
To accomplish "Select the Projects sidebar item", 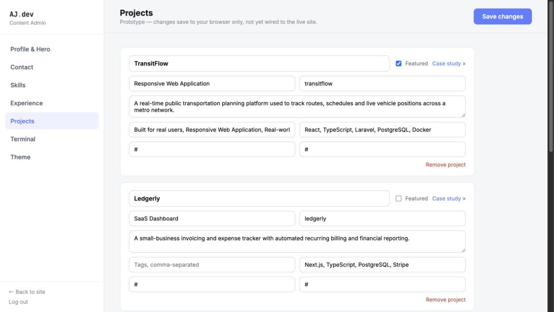I will 52,121.
